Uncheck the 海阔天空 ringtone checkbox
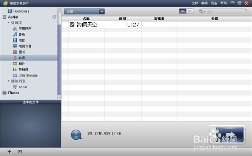 click(x=72, y=25)
